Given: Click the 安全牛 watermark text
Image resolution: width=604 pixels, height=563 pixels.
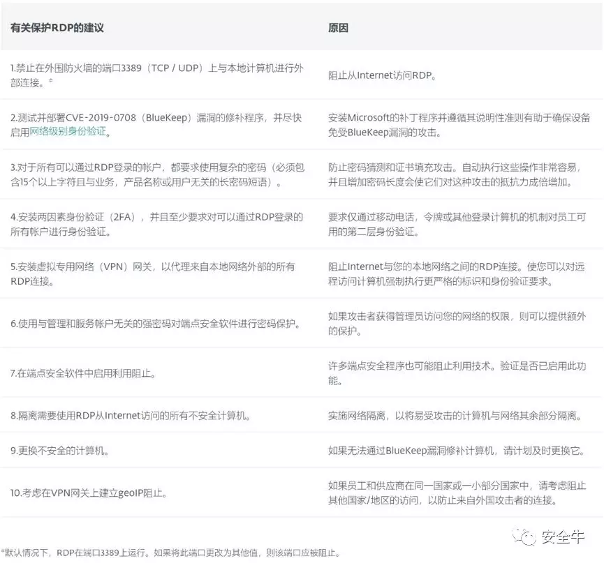Looking at the screenshot, I should click(562, 536).
